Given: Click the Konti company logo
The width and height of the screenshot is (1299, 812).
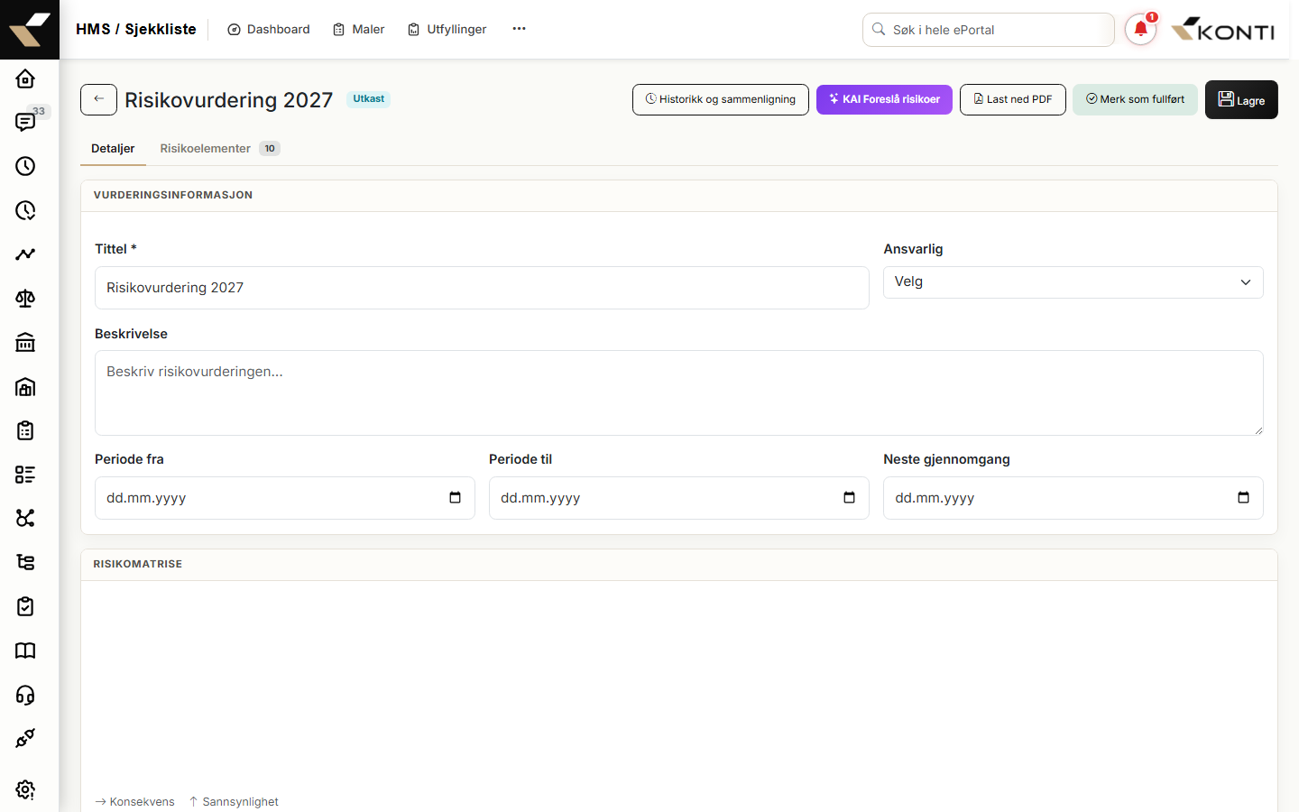Looking at the screenshot, I should tap(1223, 29).
